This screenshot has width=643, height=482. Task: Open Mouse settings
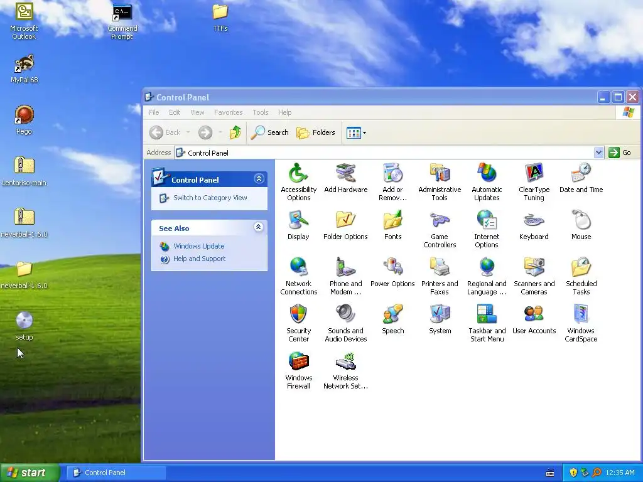[x=581, y=225]
